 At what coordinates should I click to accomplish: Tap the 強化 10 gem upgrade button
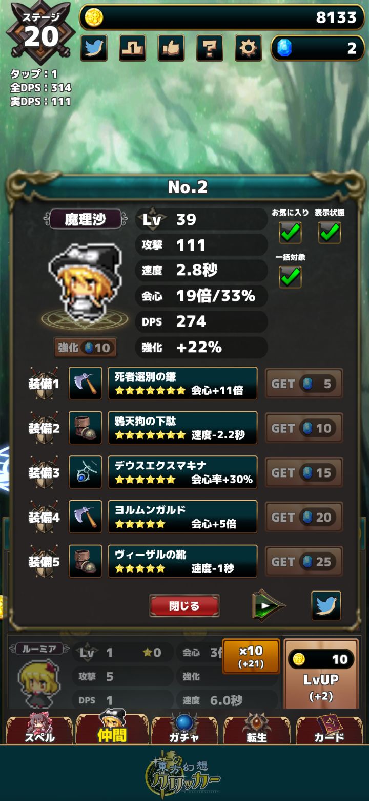pos(85,348)
